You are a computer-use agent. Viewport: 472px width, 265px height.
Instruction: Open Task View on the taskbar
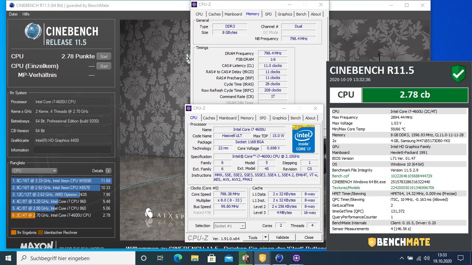(160, 258)
